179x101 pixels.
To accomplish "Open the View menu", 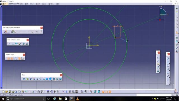I will [x=32, y=4].
